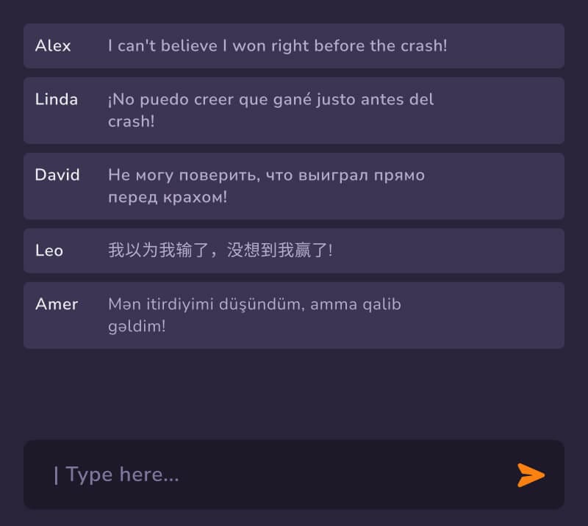
Task: Click the word 'gəldim!' in Amer's message
Action: click(x=137, y=327)
